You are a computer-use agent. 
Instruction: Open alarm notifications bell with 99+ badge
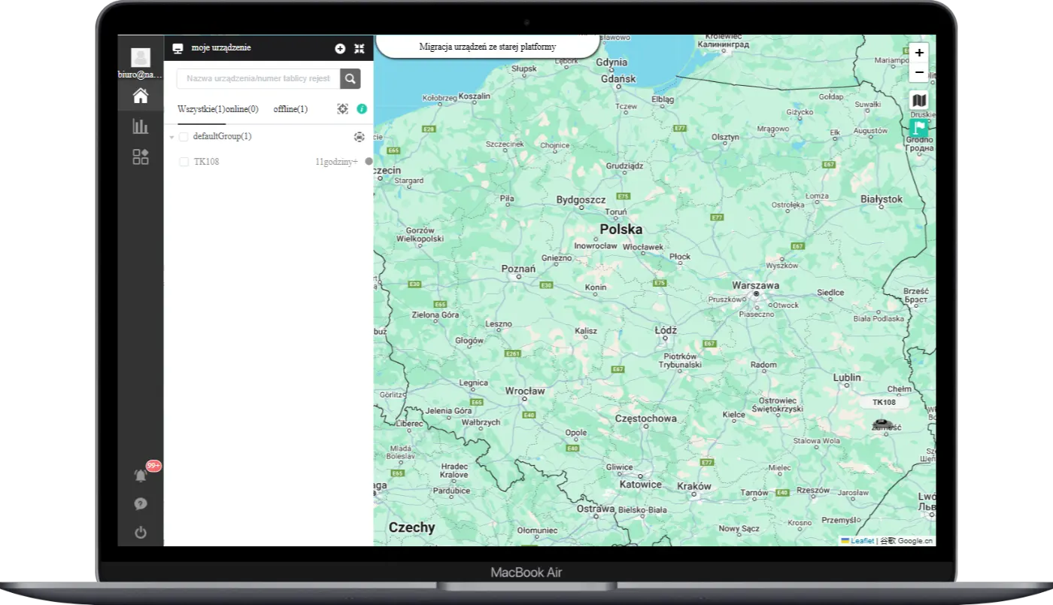tap(141, 476)
